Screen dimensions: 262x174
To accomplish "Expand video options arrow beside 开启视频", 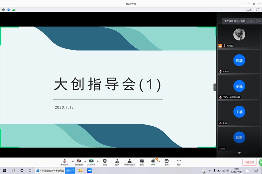I will (x=85, y=161).
